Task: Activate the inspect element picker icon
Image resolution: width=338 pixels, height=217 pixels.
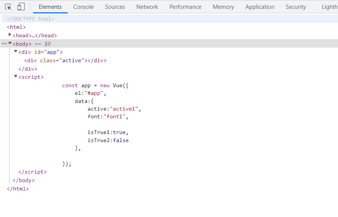Action: coord(8,7)
